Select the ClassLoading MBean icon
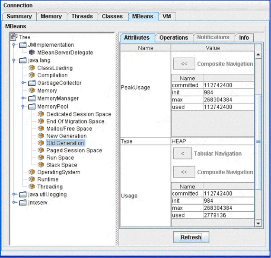The height and width of the screenshot is (258, 271). [32, 68]
